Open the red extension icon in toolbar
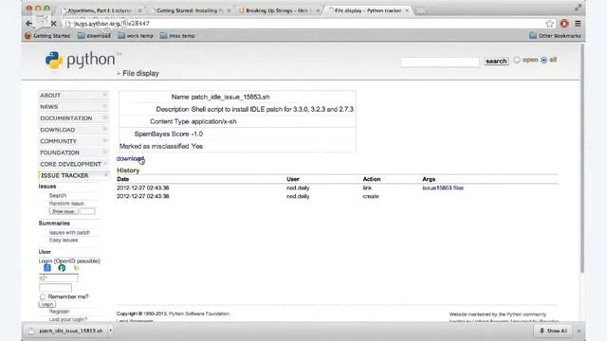This screenshot has width=607, height=341. (564, 24)
